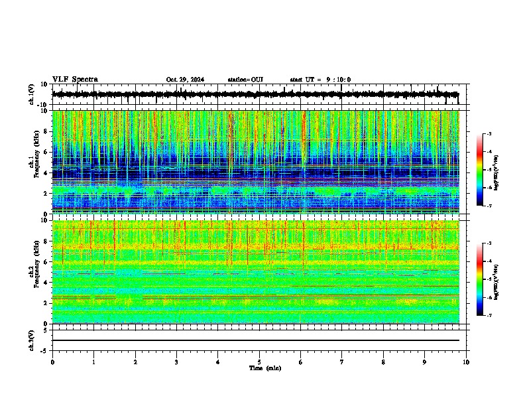Click time axis tick label "10"

[x=466, y=362]
